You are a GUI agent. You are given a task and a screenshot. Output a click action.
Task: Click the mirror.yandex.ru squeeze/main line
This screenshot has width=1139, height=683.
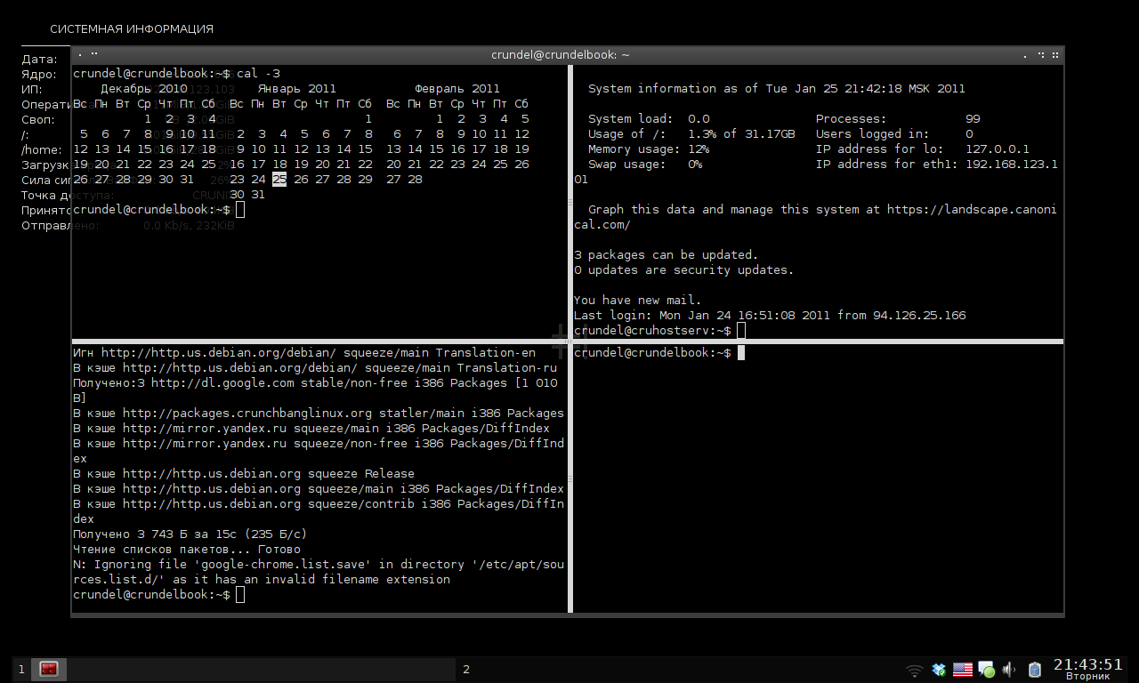pyautogui.click(x=311, y=429)
